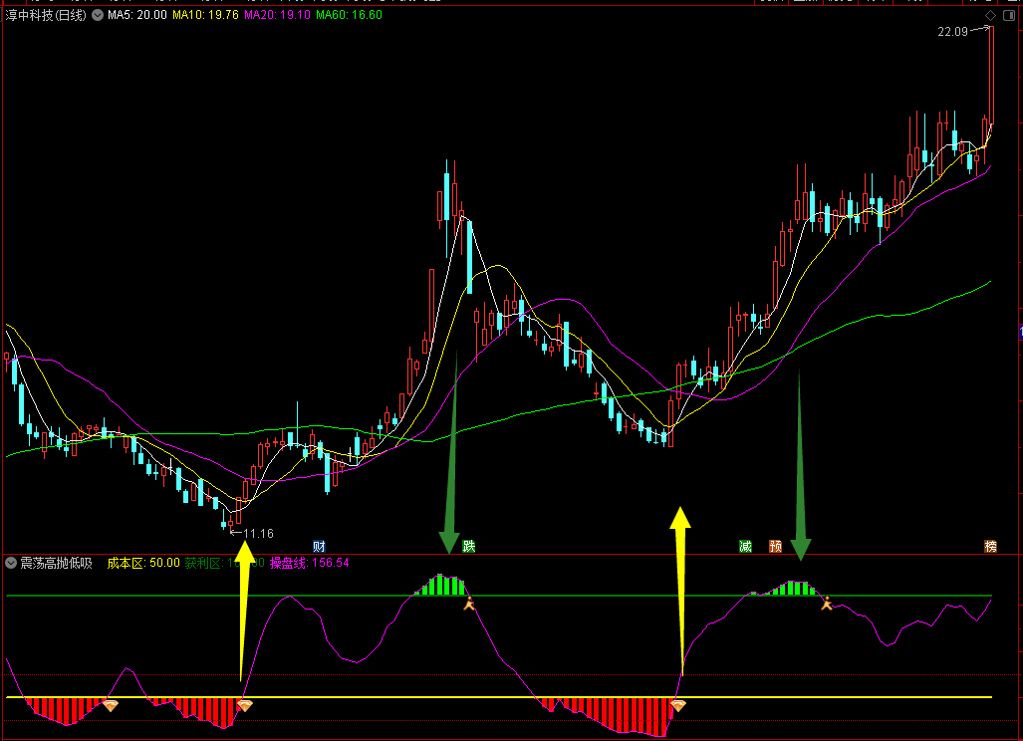Click the 11.16 low price label
Screen dimensions: 1023x741
[258, 534]
